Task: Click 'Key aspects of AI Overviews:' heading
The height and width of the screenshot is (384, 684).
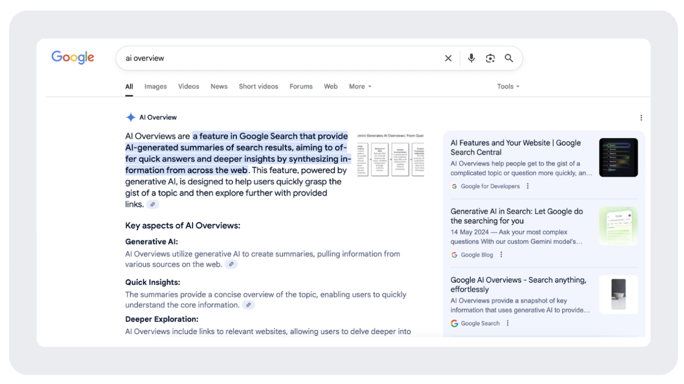Action: [x=183, y=225]
